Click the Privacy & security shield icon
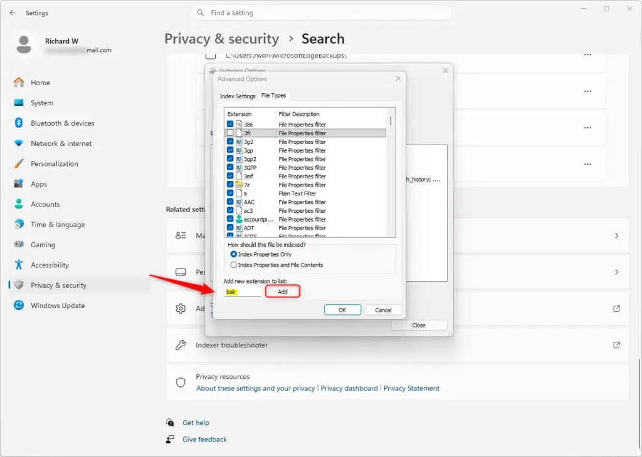 click(19, 285)
